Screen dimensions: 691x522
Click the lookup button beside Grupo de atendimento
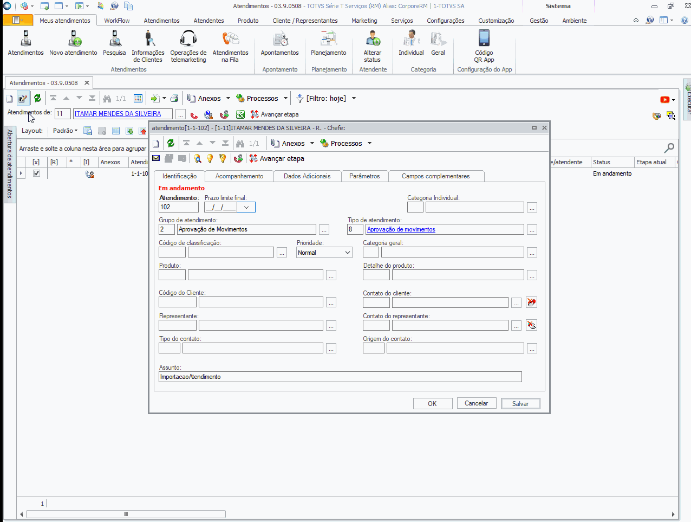pyautogui.click(x=324, y=230)
